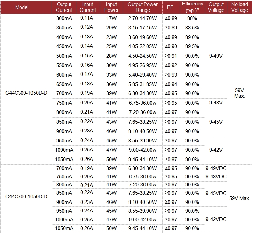Click the 88.5% efficiency value
The width and height of the screenshot is (253, 233).
click(x=192, y=28)
